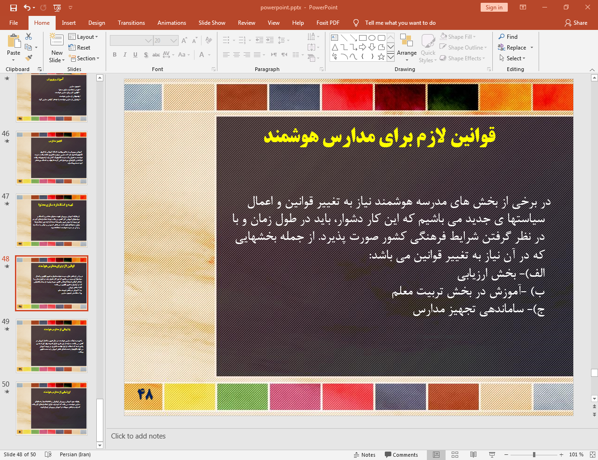Click the Paste clipboard icon

(14, 41)
